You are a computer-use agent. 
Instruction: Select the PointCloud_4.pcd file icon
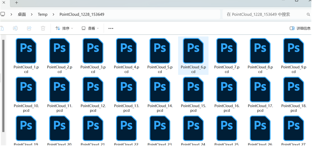pos(126,51)
